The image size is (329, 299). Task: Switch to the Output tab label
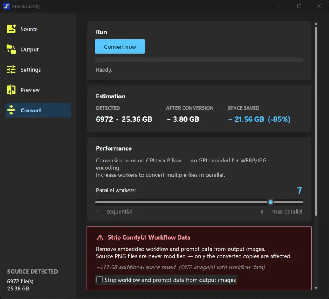tap(30, 50)
